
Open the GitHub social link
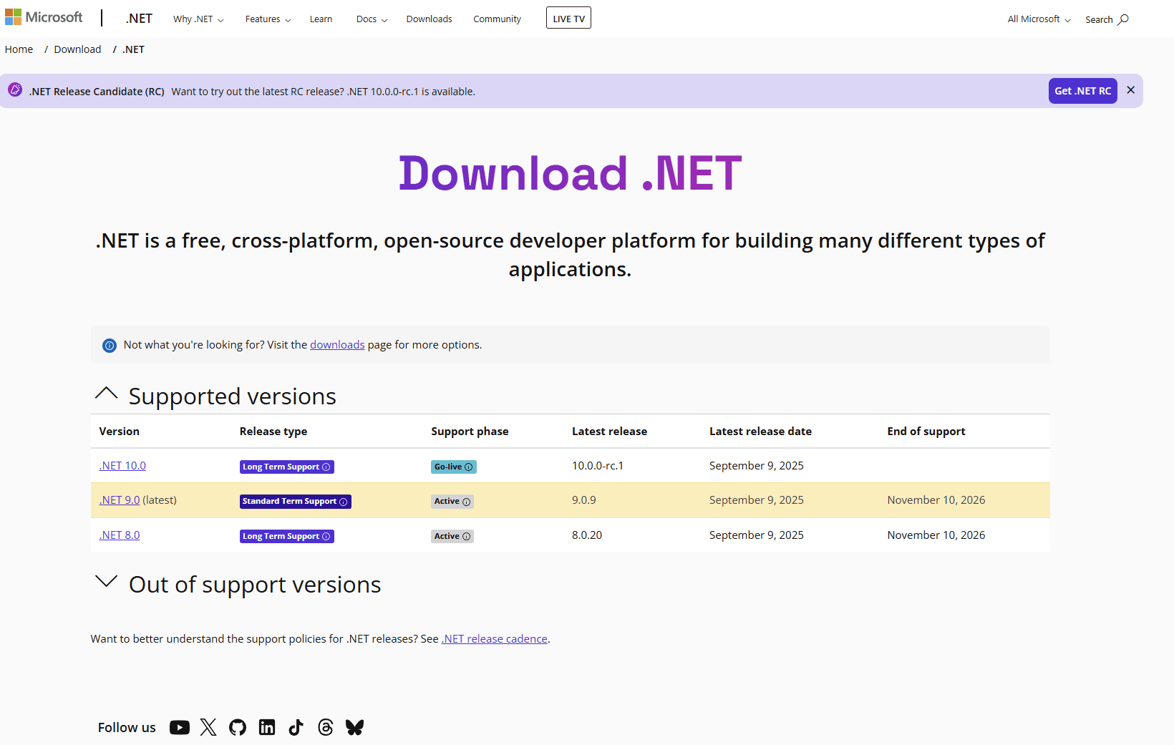click(238, 728)
